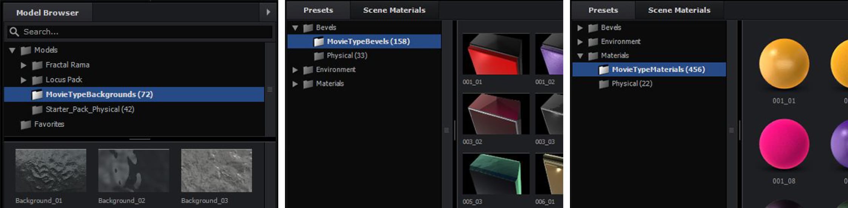Select the orange 001_01 material sphere
The height and width of the screenshot is (208, 848).
(x=784, y=64)
